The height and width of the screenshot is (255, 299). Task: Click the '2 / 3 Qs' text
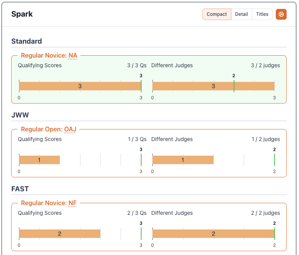[x=137, y=213]
